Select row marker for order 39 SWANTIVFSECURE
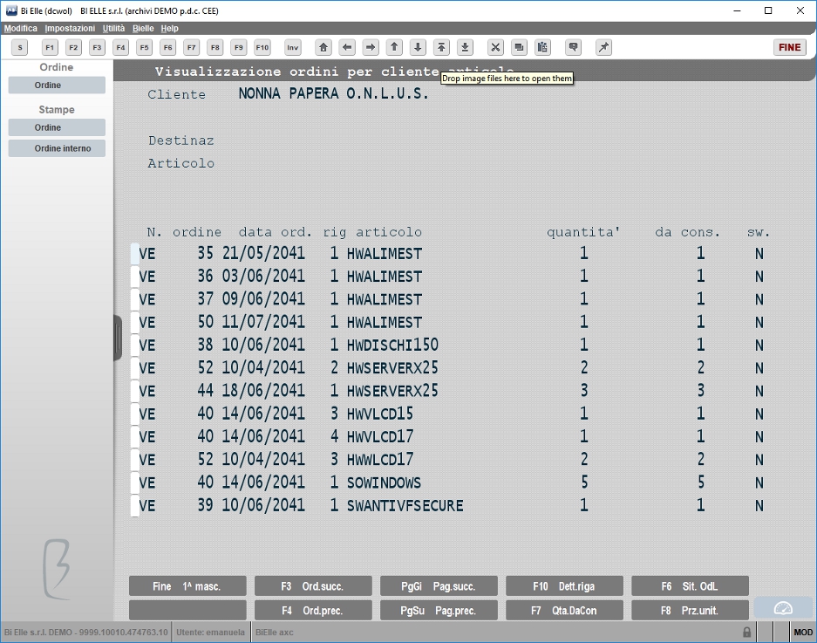 [x=135, y=506]
